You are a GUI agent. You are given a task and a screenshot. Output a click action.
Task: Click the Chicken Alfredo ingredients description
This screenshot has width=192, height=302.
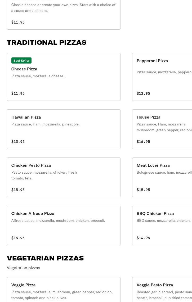[58, 220]
